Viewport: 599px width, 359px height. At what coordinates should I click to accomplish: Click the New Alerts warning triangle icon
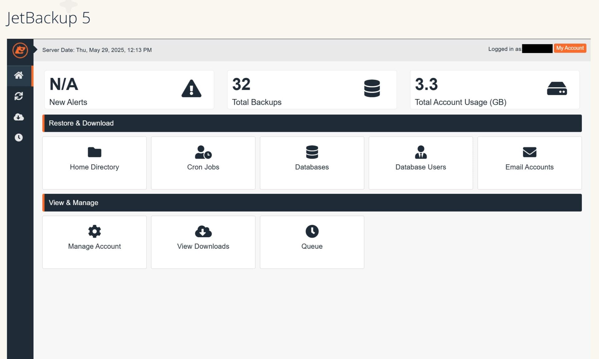[x=191, y=89]
